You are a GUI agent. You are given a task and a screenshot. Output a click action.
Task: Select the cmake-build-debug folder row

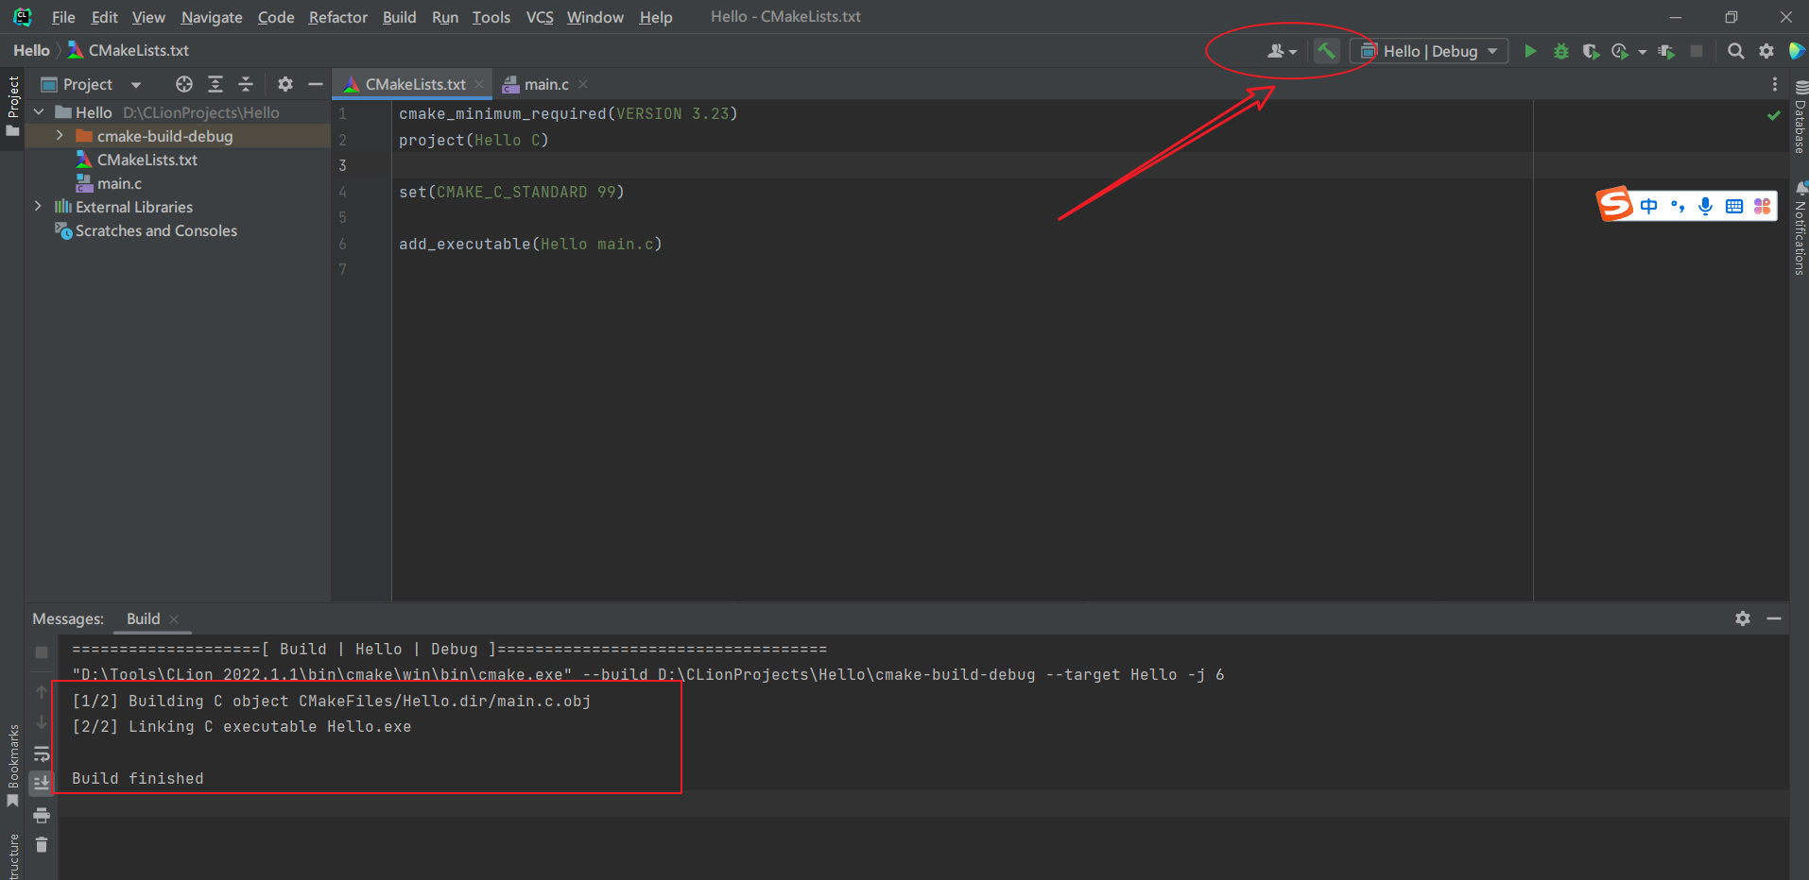(x=178, y=136)
